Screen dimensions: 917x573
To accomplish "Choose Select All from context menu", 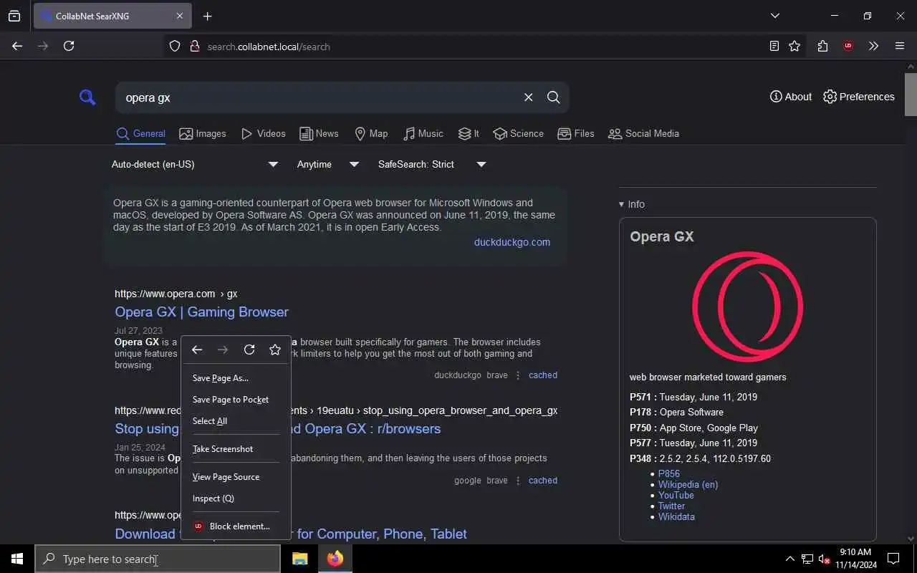I will 236,421.
